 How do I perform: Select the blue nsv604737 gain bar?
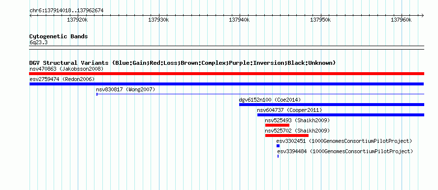[x=341, y=115]
